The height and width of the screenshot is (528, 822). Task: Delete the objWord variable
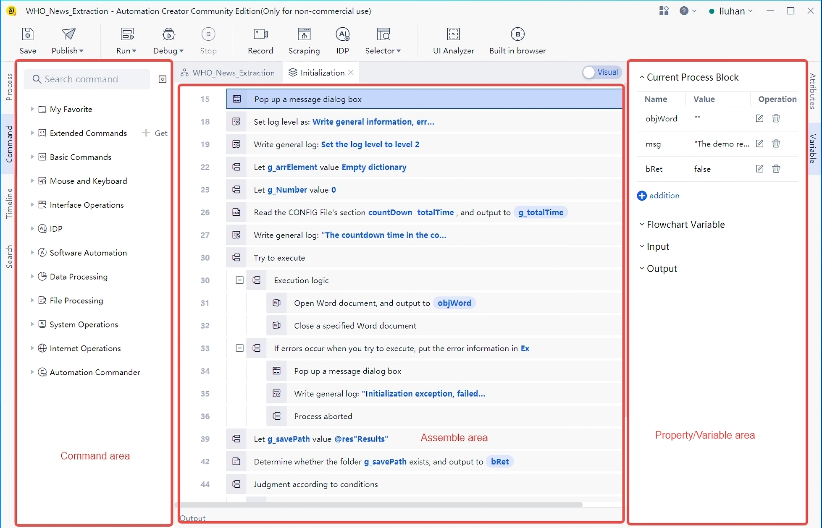(x=776, y=118)
